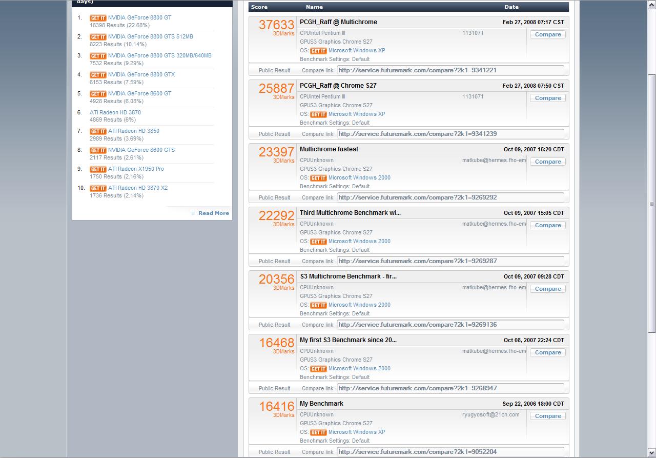Open NVIDIA GeForce 8800 GTS 512MB link
Image resolution: width=656 pixels, height=458 pixels.
pyautogui.click(x=151, y=37)
